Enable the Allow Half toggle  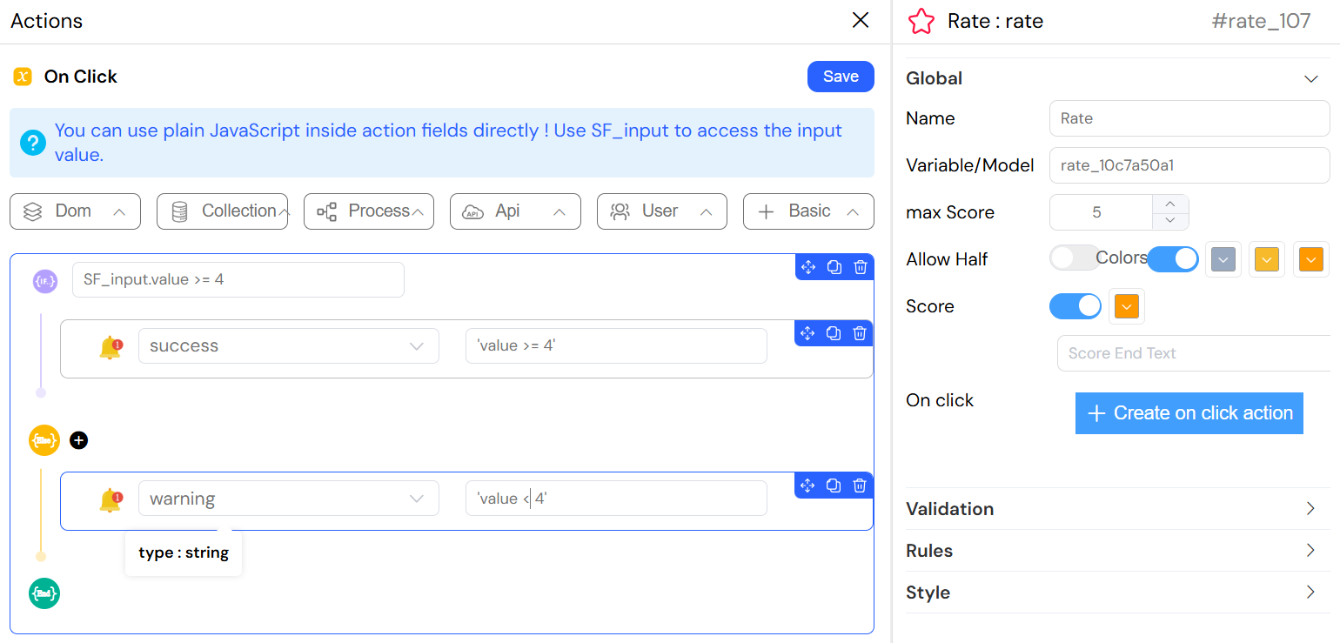coord(1074,258)
